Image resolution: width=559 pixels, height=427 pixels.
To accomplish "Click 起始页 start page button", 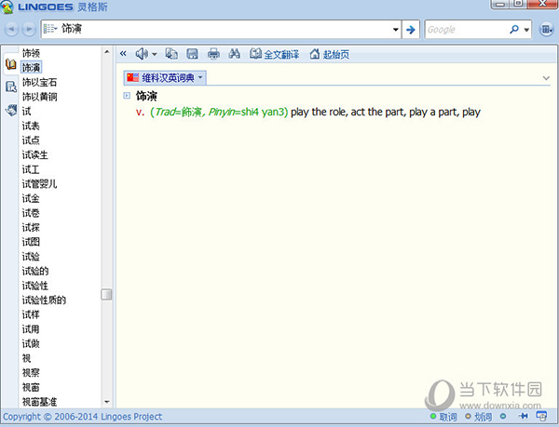I will pyautogui.click(x=330, y=54).
